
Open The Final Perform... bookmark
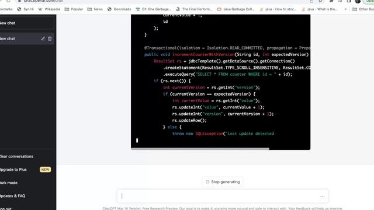(194, 9)
